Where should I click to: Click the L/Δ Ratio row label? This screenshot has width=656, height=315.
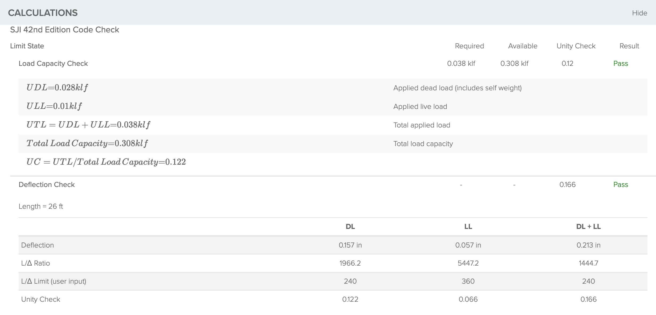(35, 263)
